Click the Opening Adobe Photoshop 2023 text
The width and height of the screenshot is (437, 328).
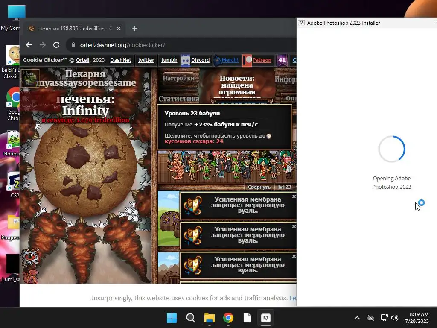tap(392, 182)
